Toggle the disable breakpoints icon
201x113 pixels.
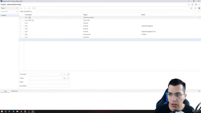191,8
